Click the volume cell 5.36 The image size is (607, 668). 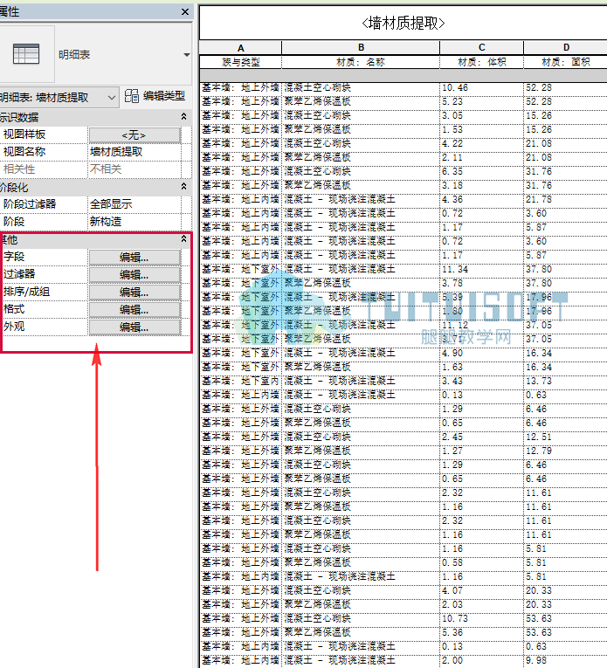coord(482,633)
